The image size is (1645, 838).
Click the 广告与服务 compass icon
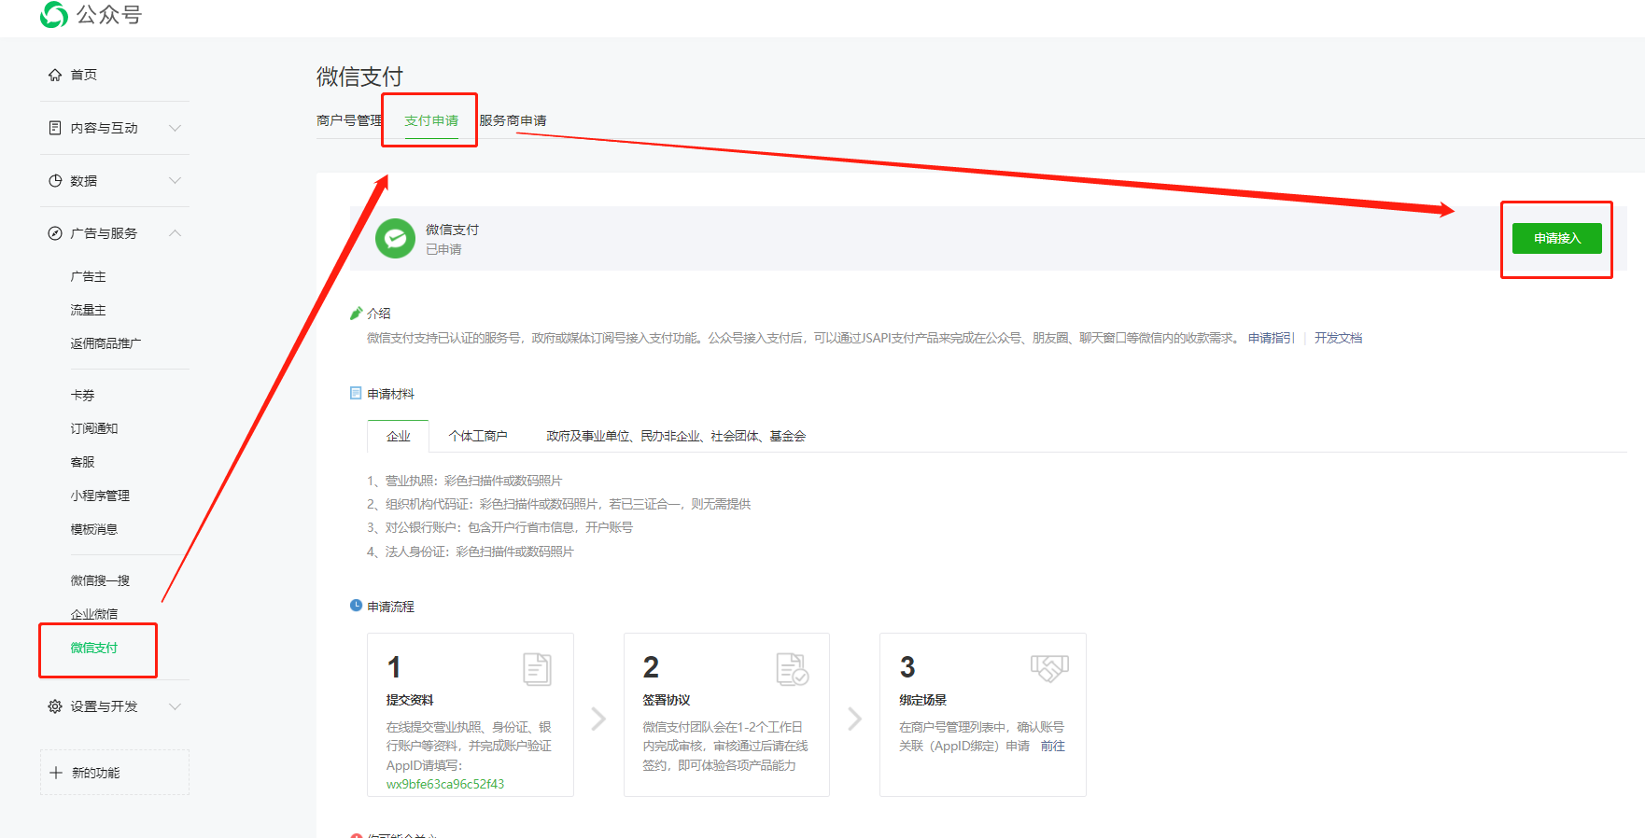pos(55,233)
